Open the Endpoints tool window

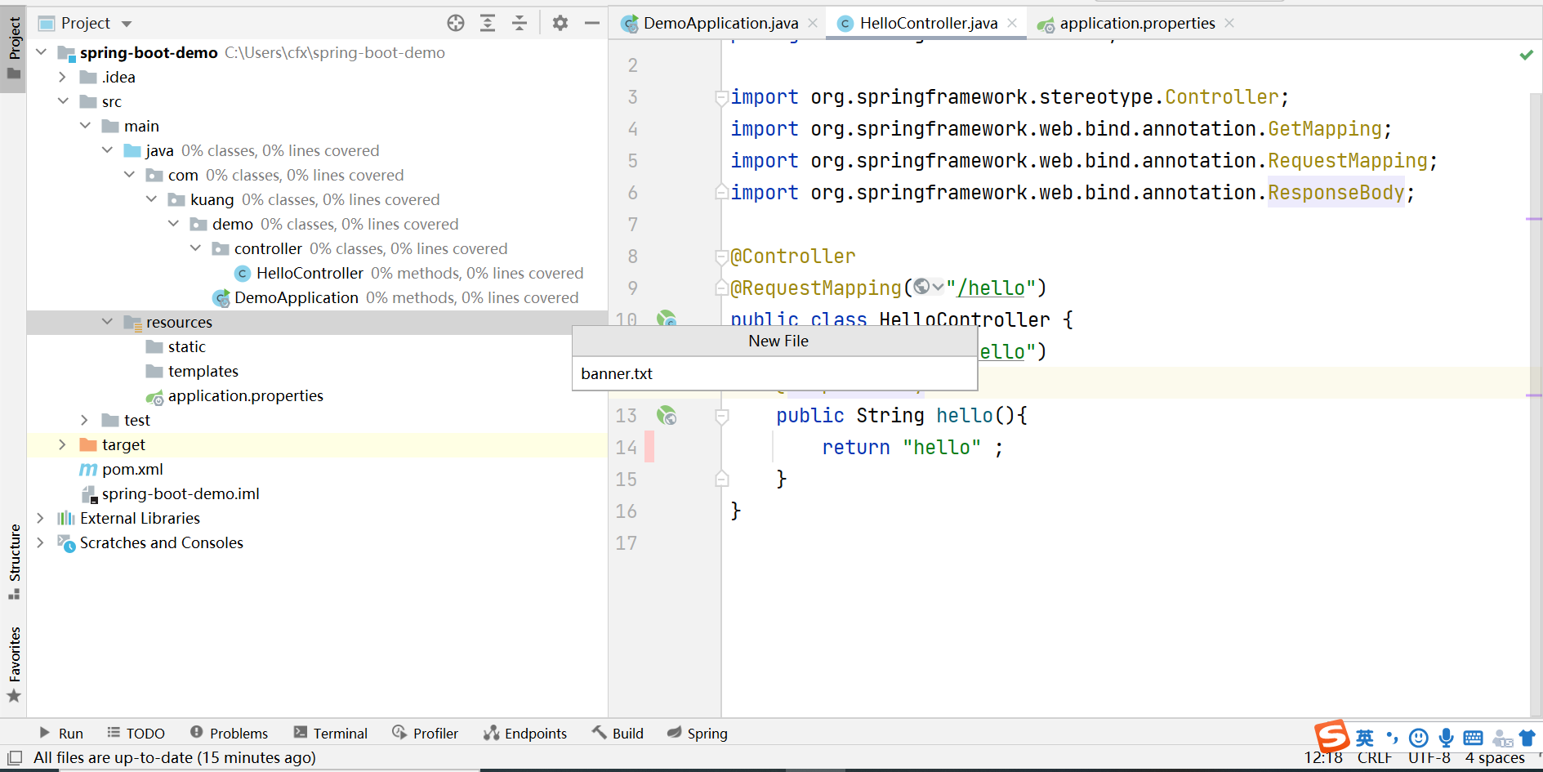[x=525, y=733]
